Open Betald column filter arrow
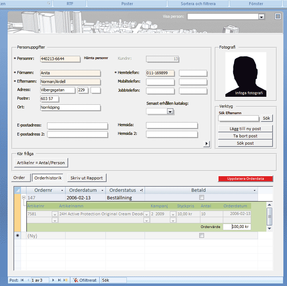Viewport: 287px width, 286px height. click(254, 190)
